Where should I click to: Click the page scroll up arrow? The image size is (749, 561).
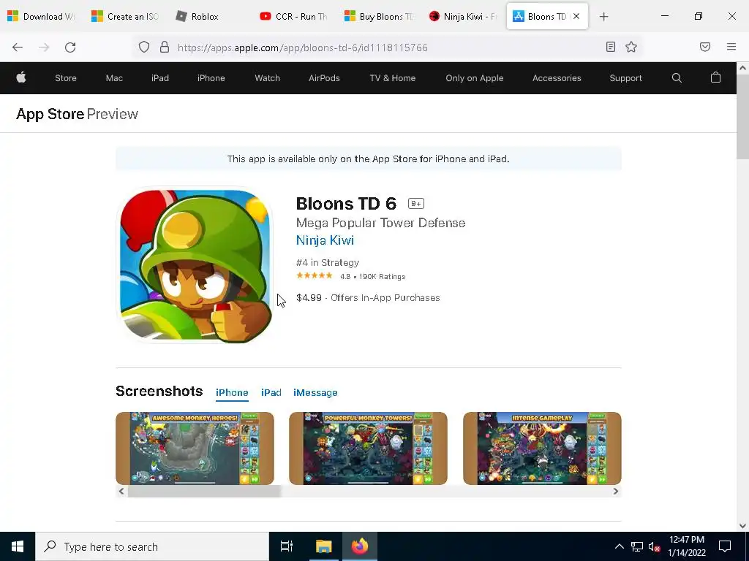pyautogui.click(x=742, y=68)
